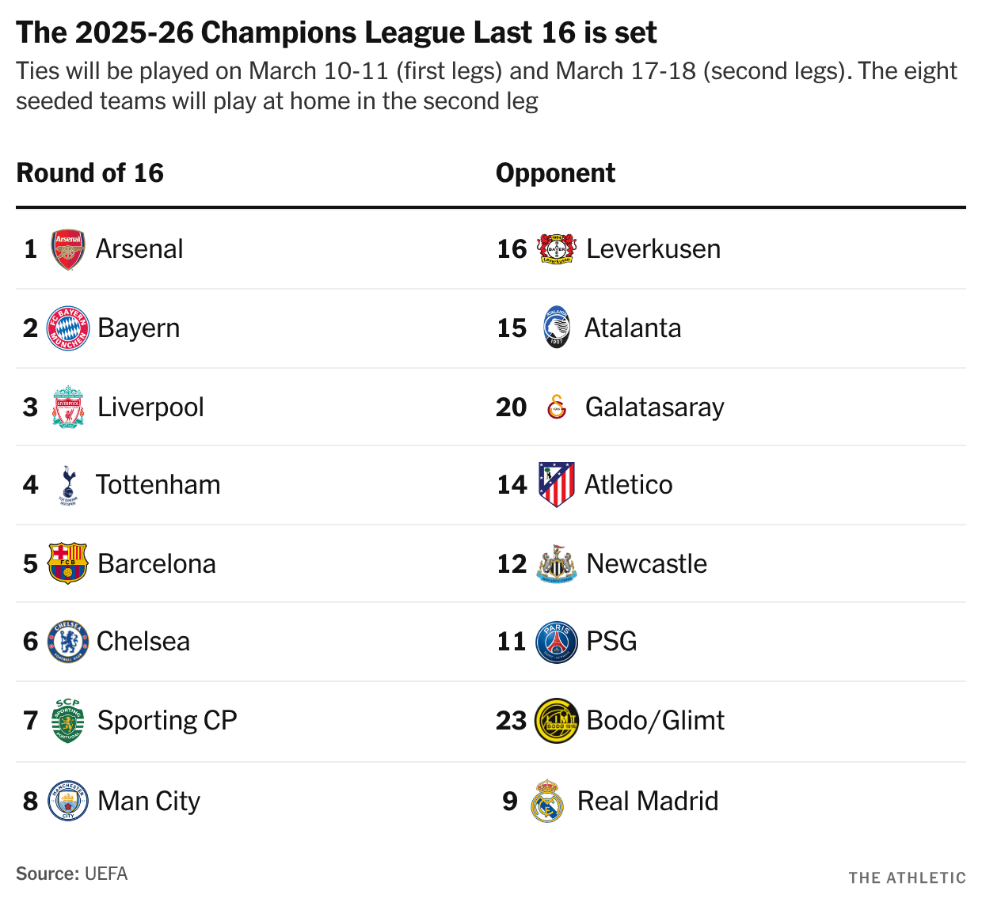
Task: Click the Real Madrid crest
Action: click(547, 801)
